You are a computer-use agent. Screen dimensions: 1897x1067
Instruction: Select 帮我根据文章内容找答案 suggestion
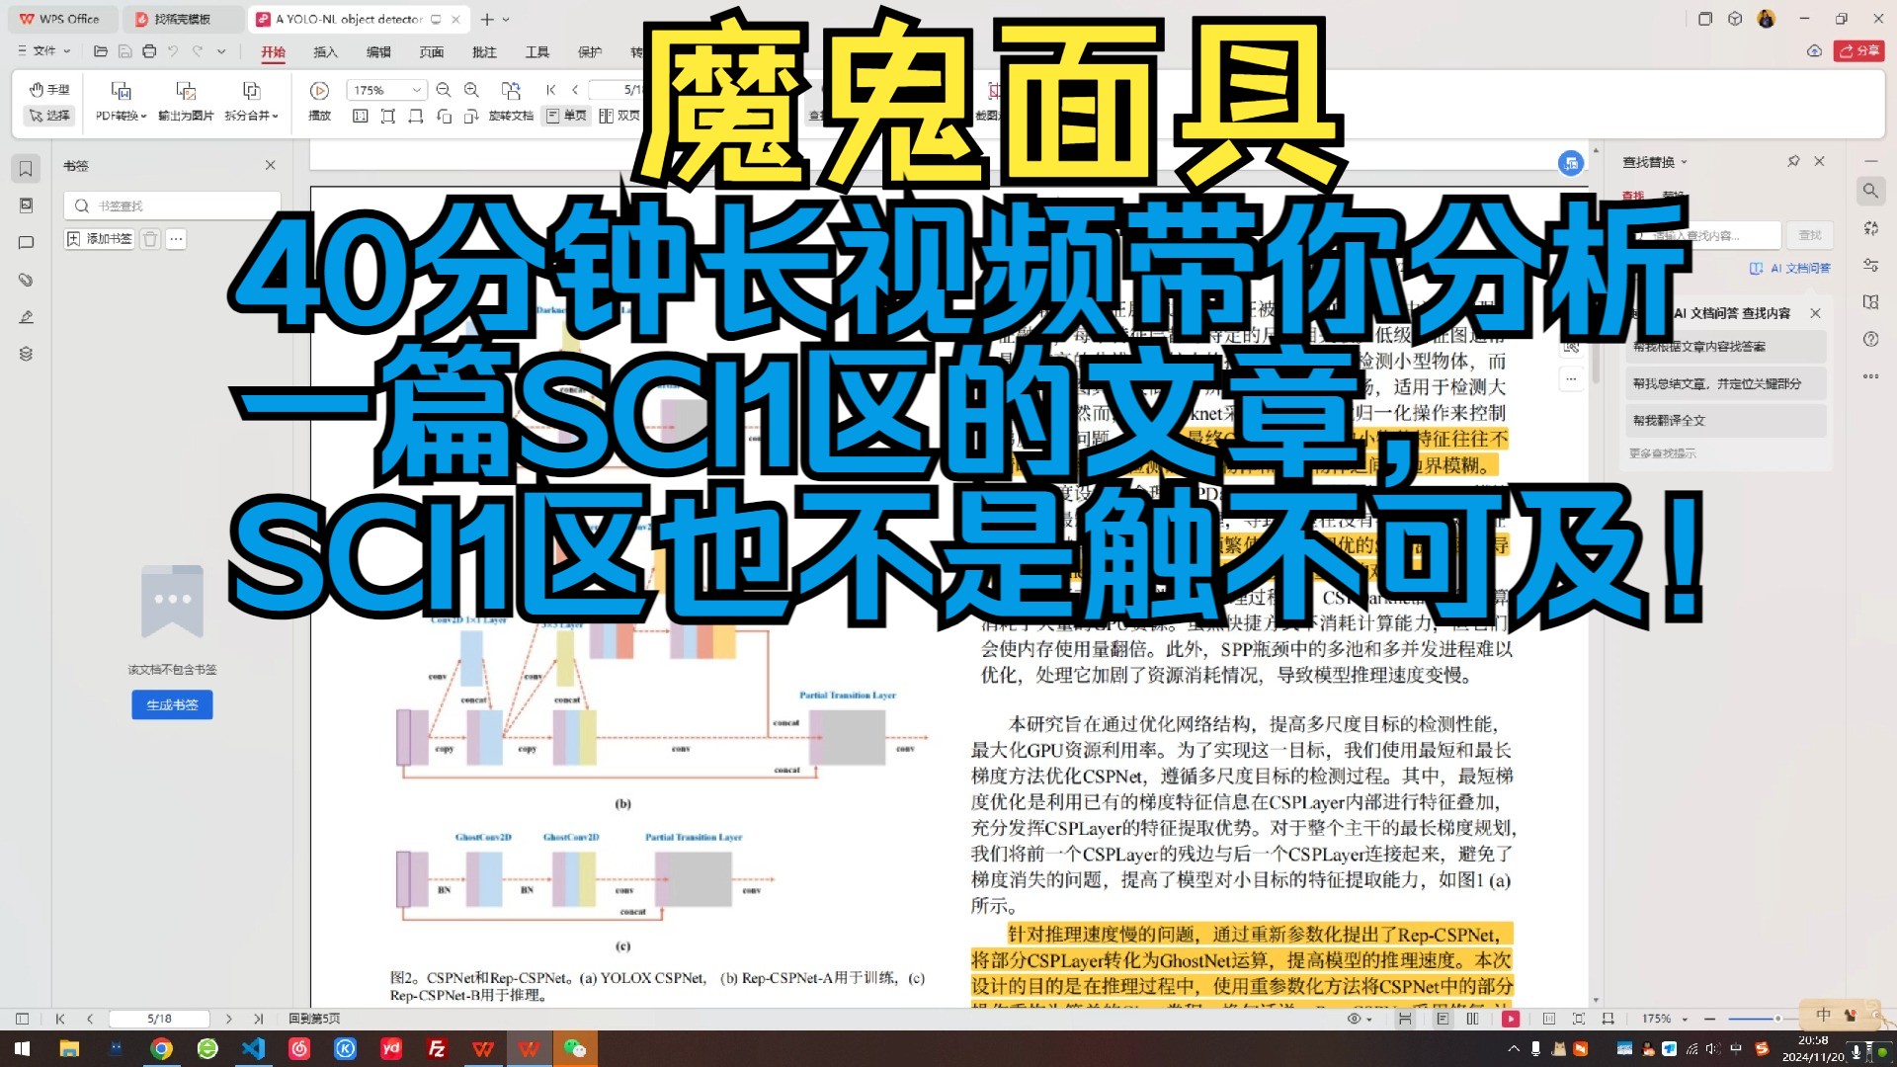click(1726, 347)
